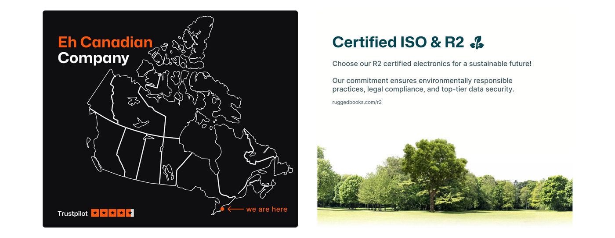The height and width of the screenshot is (238, 615).
Task: Select British Columbia on the Canada map
Action: (103, 145)
